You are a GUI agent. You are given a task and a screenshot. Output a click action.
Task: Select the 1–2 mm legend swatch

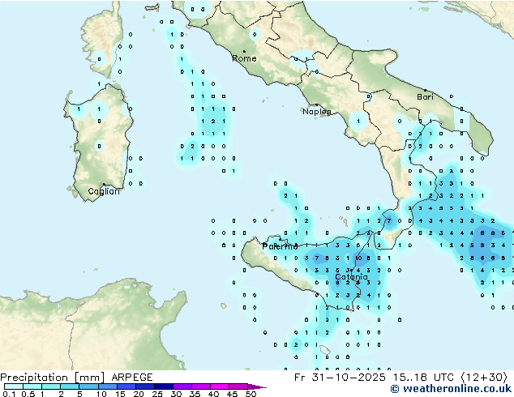coord(51,386)
